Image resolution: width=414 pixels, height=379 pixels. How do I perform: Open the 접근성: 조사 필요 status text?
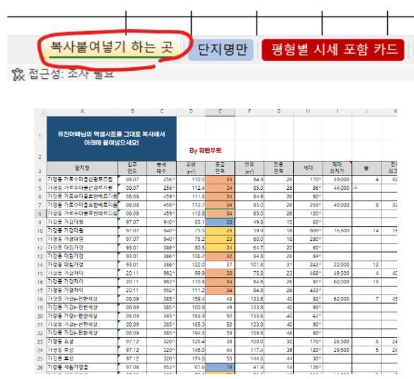(x=71, y=74)
